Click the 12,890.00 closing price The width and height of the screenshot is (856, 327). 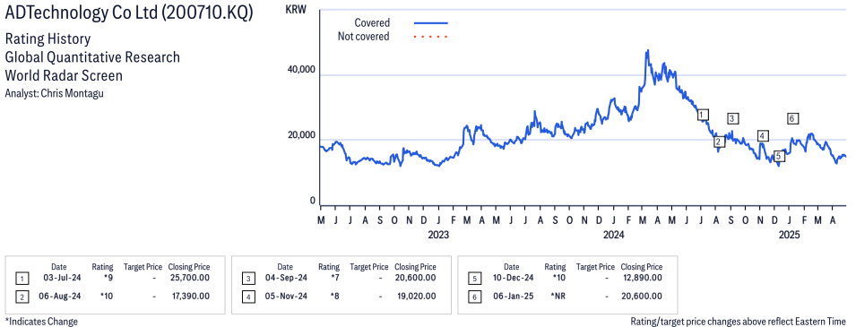(643, 278)
